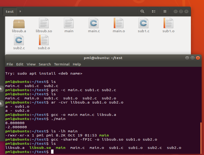
Task: Click '-2.000000' output line in terminal
Action: click(x=16, y=127)
